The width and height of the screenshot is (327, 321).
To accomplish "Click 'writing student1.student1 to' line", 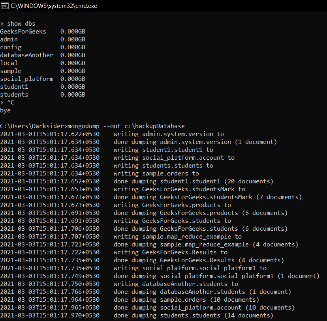I will coord(163,150).
